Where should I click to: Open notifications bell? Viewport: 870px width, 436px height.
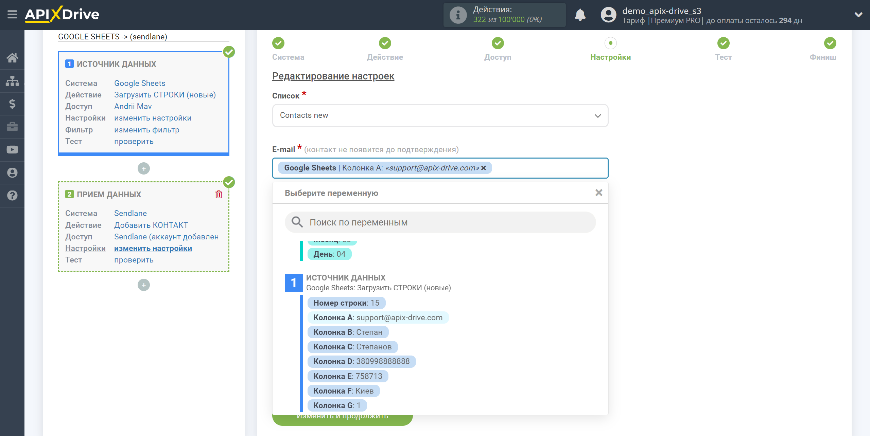coord(580,15)
